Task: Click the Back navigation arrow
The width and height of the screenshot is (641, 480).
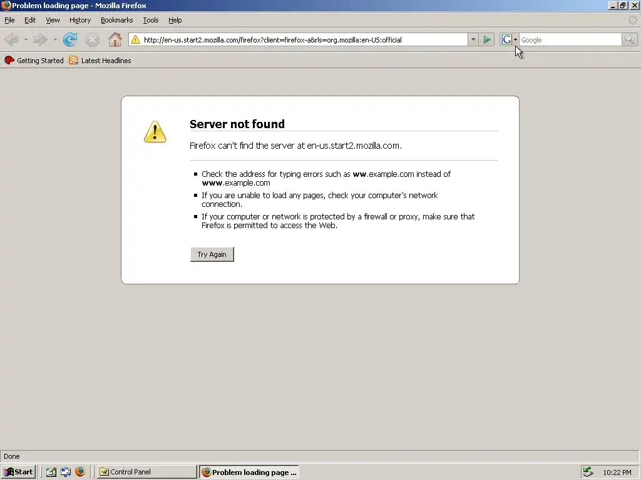Action: coord(11,39)
